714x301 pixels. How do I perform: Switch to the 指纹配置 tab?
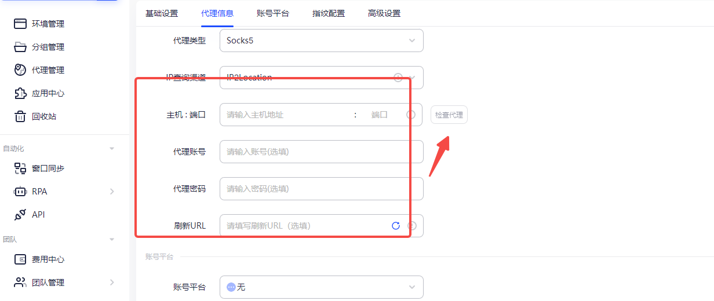click(329, 13)
